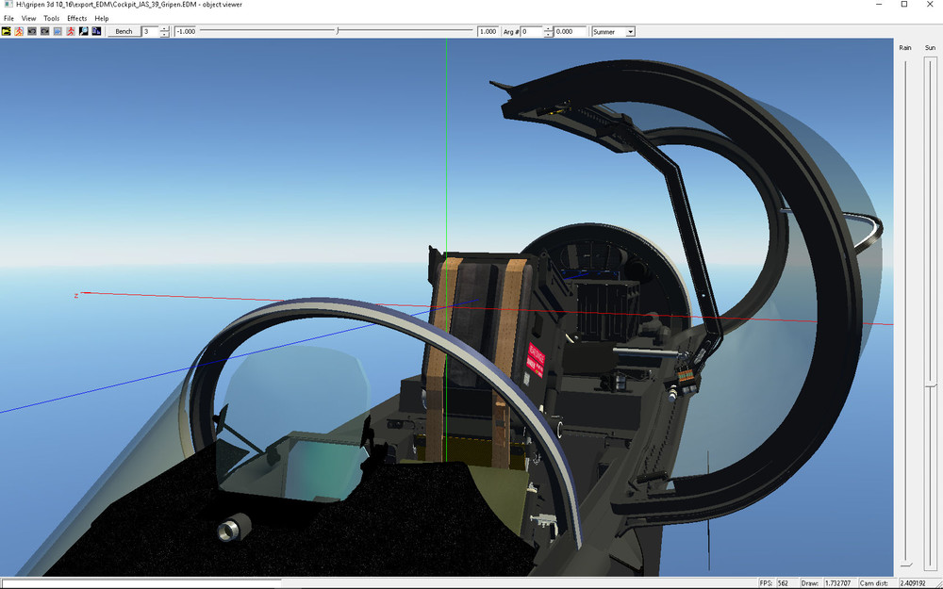Click the Arg # label in the toolbar

tap(510, 31)
